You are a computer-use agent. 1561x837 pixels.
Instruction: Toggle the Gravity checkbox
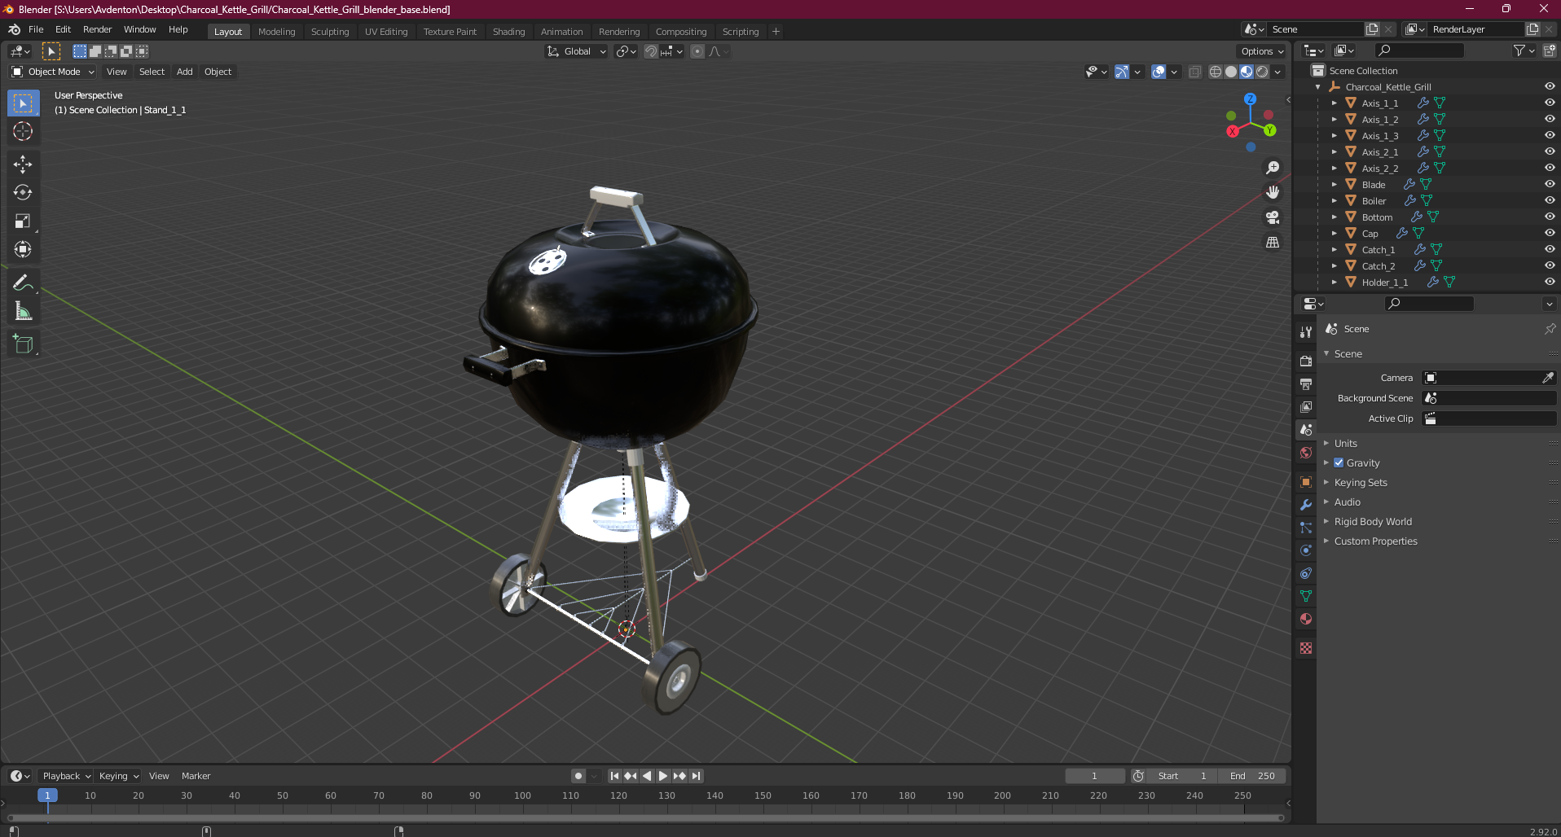(1339, 462)
